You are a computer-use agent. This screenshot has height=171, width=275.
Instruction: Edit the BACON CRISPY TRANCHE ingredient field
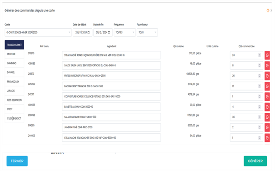coord(111,86)
